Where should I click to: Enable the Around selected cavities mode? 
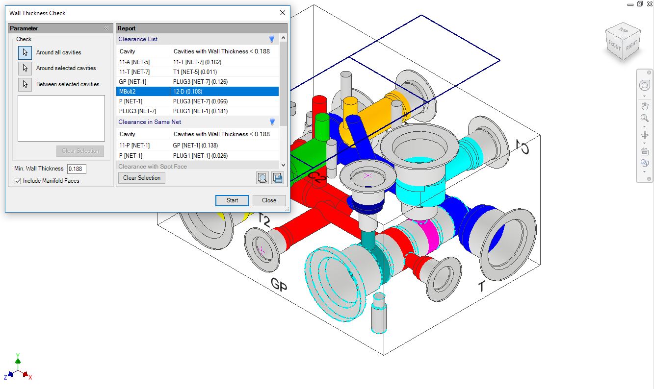[x=25, y=68]
